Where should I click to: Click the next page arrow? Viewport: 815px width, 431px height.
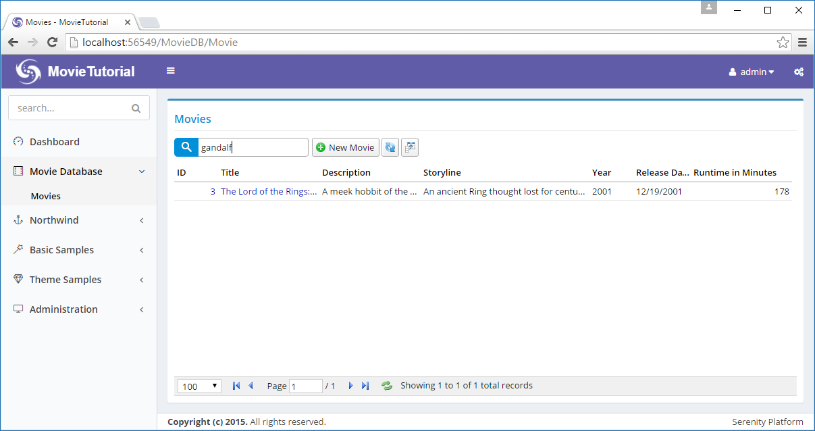click(350, 386)
